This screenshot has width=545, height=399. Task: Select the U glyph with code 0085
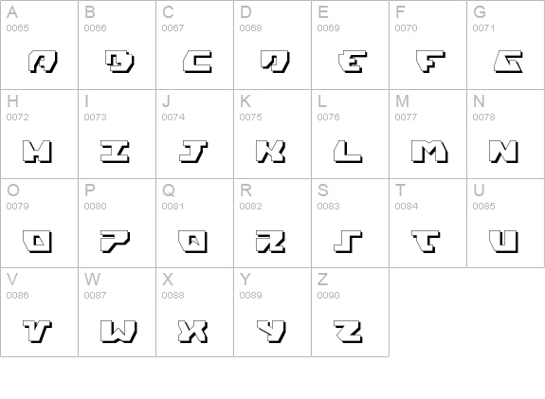pyautogui.click(x=503, y=242)
